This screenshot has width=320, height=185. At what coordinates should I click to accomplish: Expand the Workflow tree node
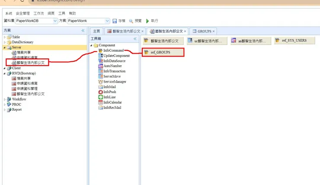(5, 99)
